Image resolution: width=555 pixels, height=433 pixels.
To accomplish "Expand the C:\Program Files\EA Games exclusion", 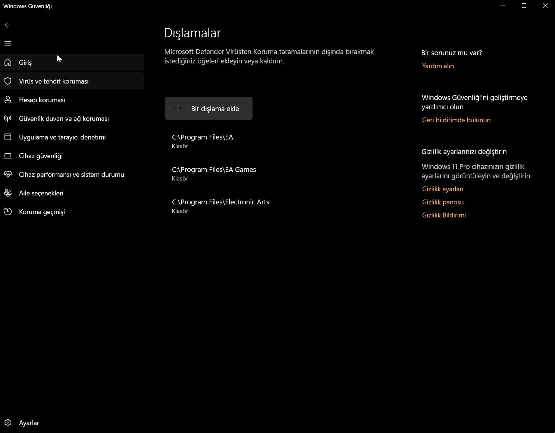I will point(283,173).
